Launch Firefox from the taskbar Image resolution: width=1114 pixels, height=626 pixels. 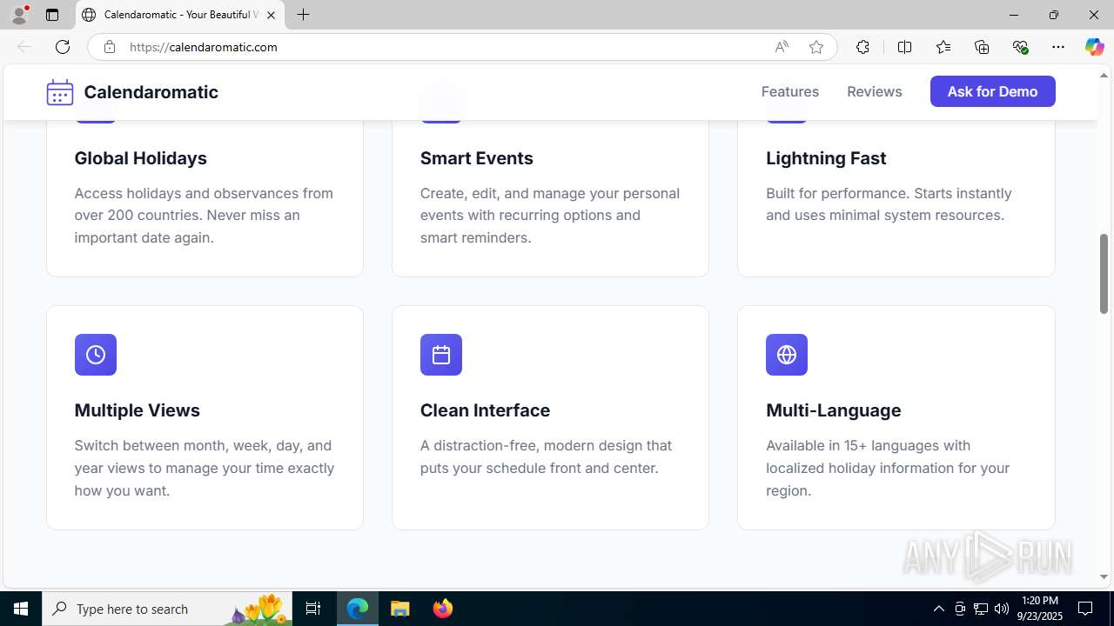pyautogui.click(x=443, y=609)
